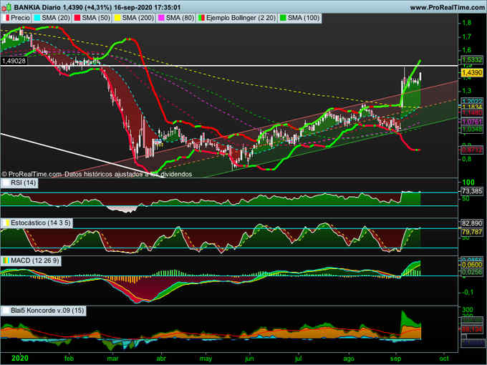487x365 pixels.
Task: Click the chart icon beside BANKIA title
Action: pos(6,7)
